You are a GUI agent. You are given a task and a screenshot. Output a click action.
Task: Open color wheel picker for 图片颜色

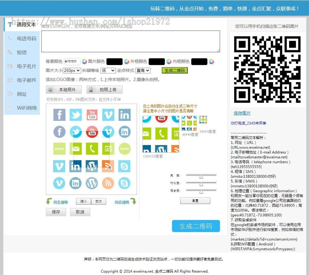(x=126, y=62)
